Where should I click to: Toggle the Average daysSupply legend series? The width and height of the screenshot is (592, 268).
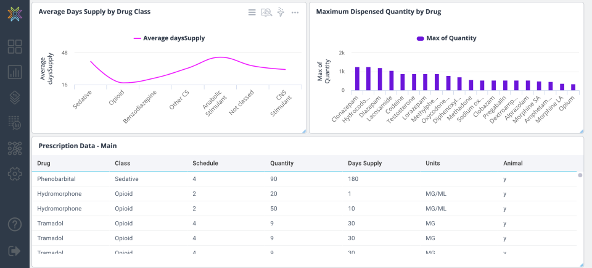coord(169,38)
